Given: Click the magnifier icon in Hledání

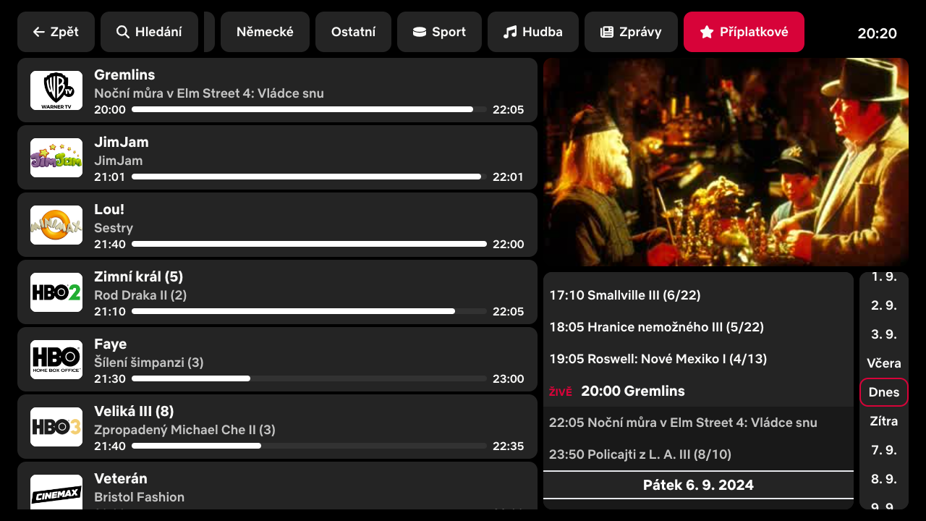Looking at the screenshot, I should 123,32.
